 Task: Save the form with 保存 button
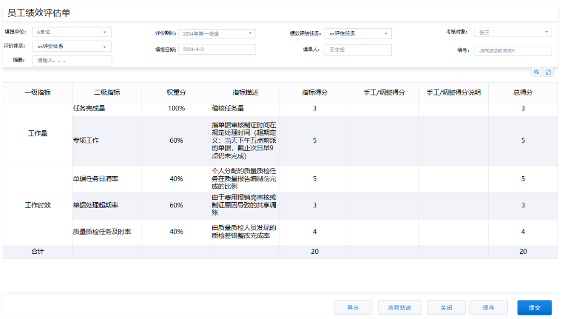pos(488,307)
